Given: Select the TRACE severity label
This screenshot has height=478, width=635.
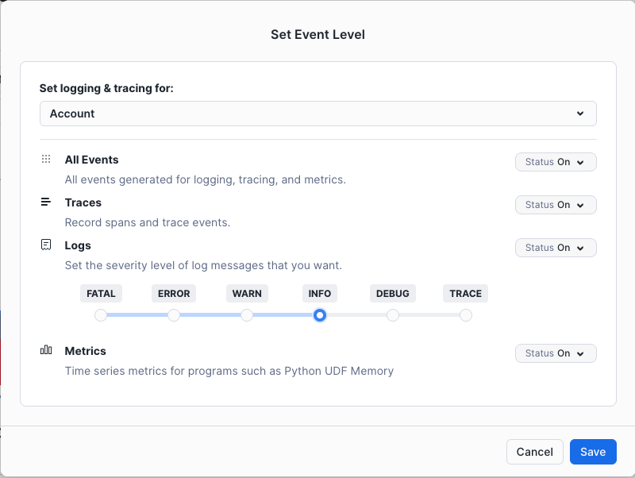Looking at the screenshot, I should [x=466, y=294].
